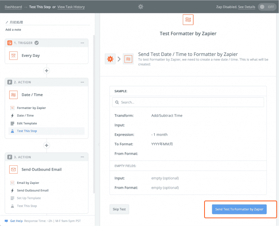Click the Send Outbound Email envelope icon
The image size is (279, 226).
coord(13,170)
